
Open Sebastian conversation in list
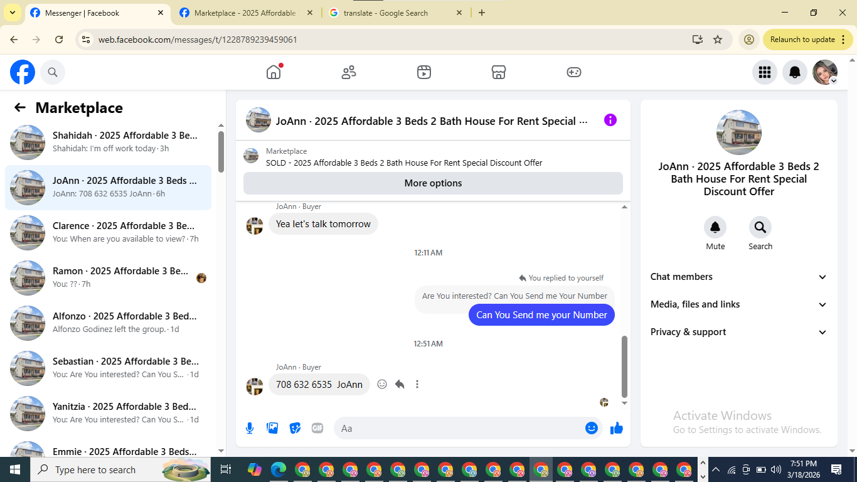pyautogui.click(x=108, y=368)
